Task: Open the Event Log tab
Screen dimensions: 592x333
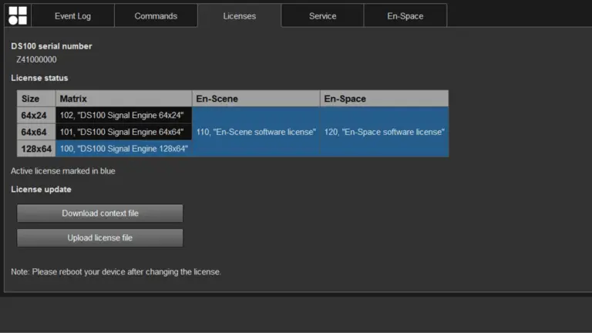Action: [x=73, y=16]
